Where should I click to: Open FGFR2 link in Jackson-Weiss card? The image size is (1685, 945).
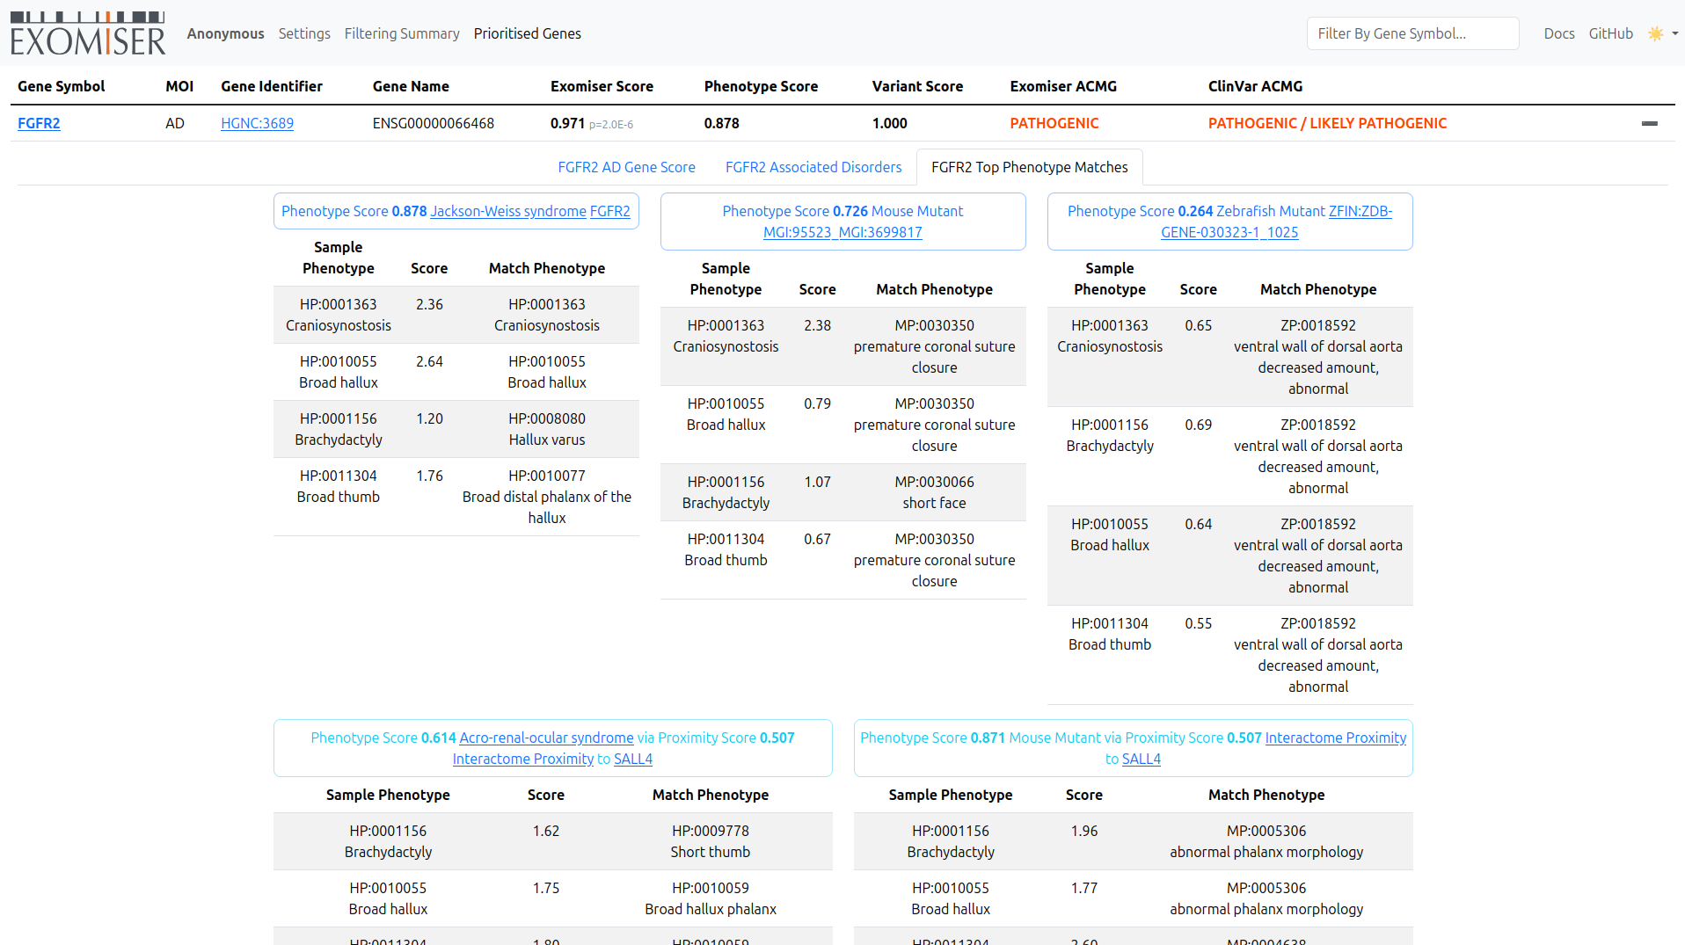[x=609, y=211]
